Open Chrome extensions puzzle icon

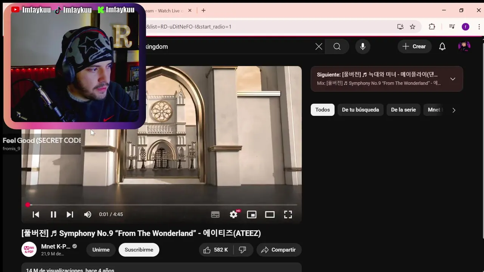(x=432, y=26)
